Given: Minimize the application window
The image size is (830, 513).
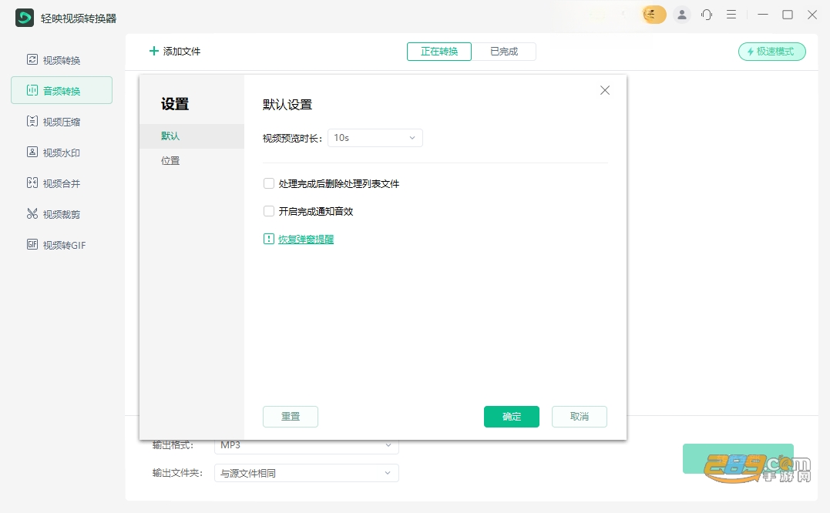Looking at the screenshot, I should click(763, 15).
